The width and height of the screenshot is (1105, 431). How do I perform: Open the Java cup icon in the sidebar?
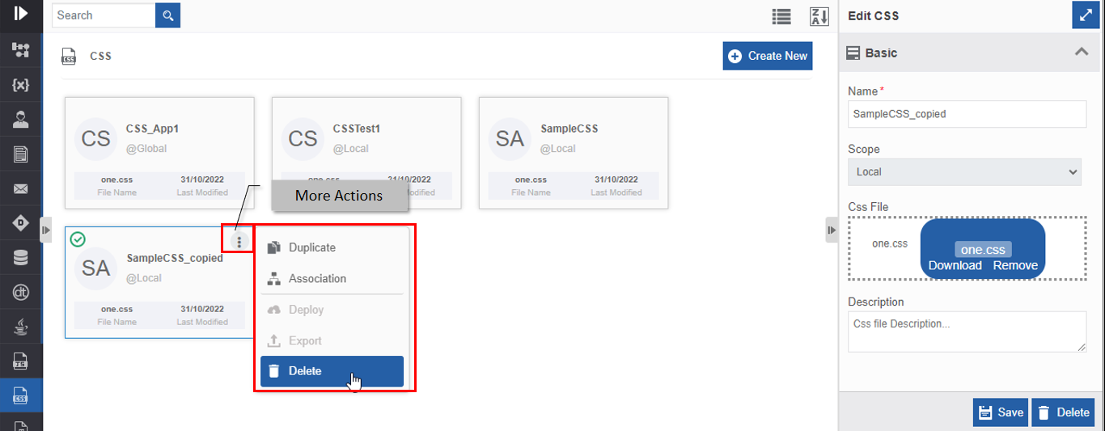[x=21, y=327]
